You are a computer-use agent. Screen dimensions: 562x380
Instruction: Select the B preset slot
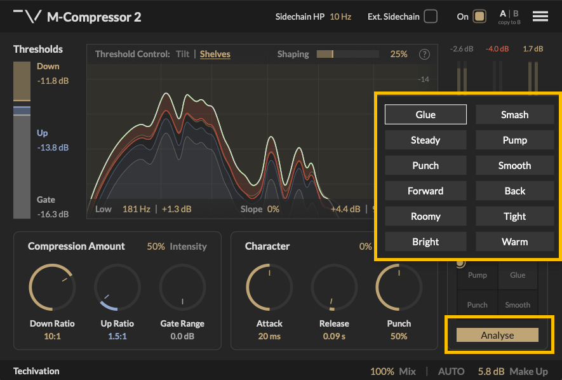(516, 13)
